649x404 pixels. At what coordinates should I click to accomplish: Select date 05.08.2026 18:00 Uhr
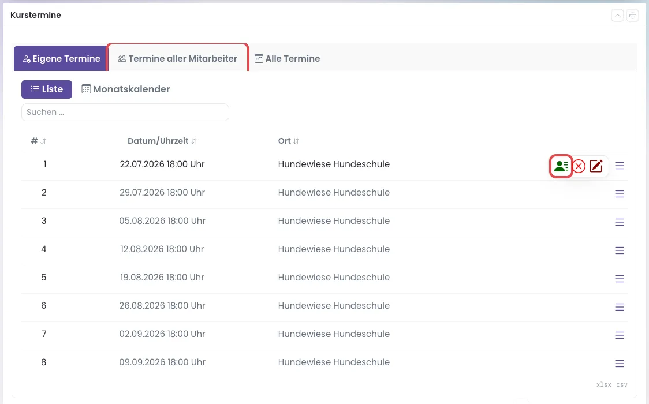pos(162,221)
